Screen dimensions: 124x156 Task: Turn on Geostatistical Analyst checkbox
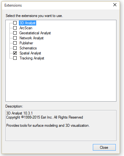tap(15, 33)
